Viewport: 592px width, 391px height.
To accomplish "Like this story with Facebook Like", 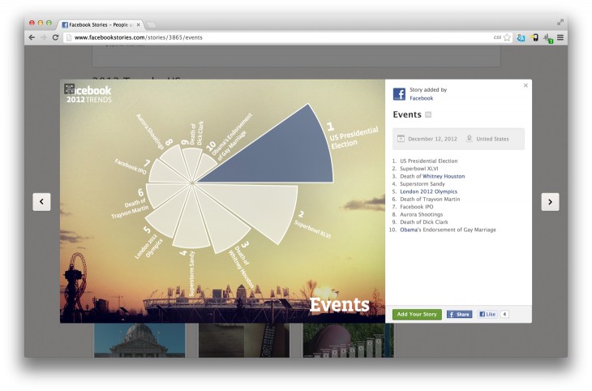I will [x=487, y=314].
